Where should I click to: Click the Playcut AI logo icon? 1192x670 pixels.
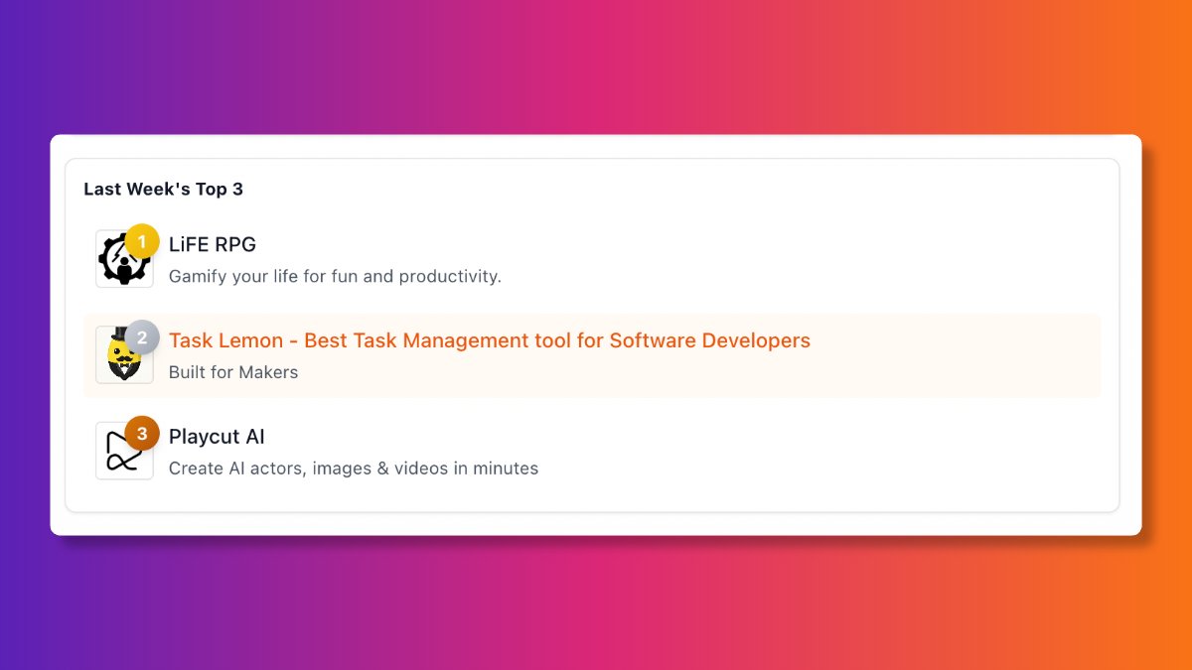click(124, 451)
